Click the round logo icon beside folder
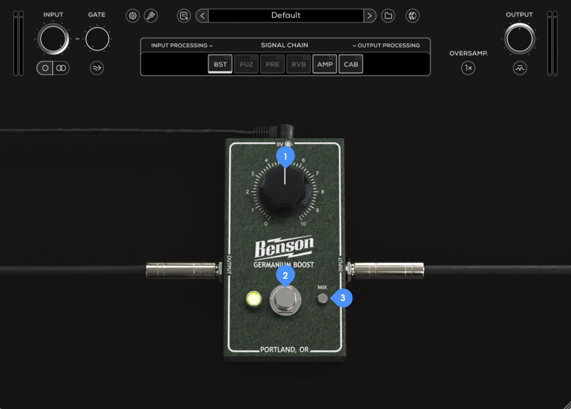 click(413, 15)
